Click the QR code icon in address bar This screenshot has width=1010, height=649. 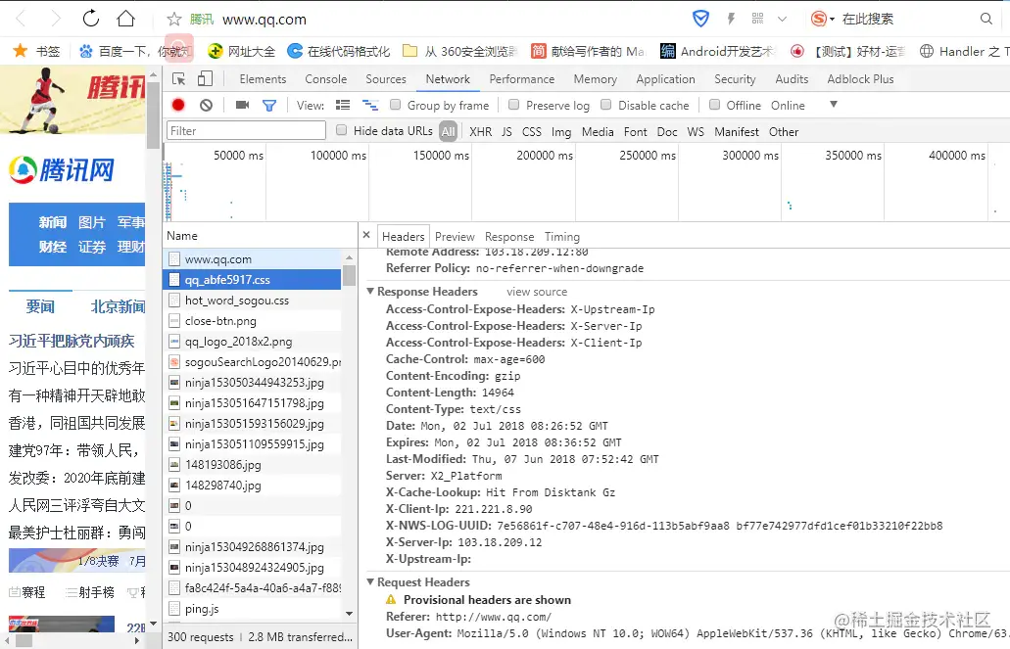[758, 19]
